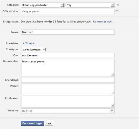139x129 pixels.
Task: Click help icon next to Kategori
Action: pyautogui.click(x=117, y=5)
